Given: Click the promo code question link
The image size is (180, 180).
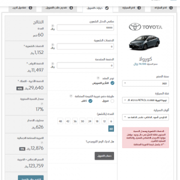Looking at the screenshot, I should coord(100,141).
